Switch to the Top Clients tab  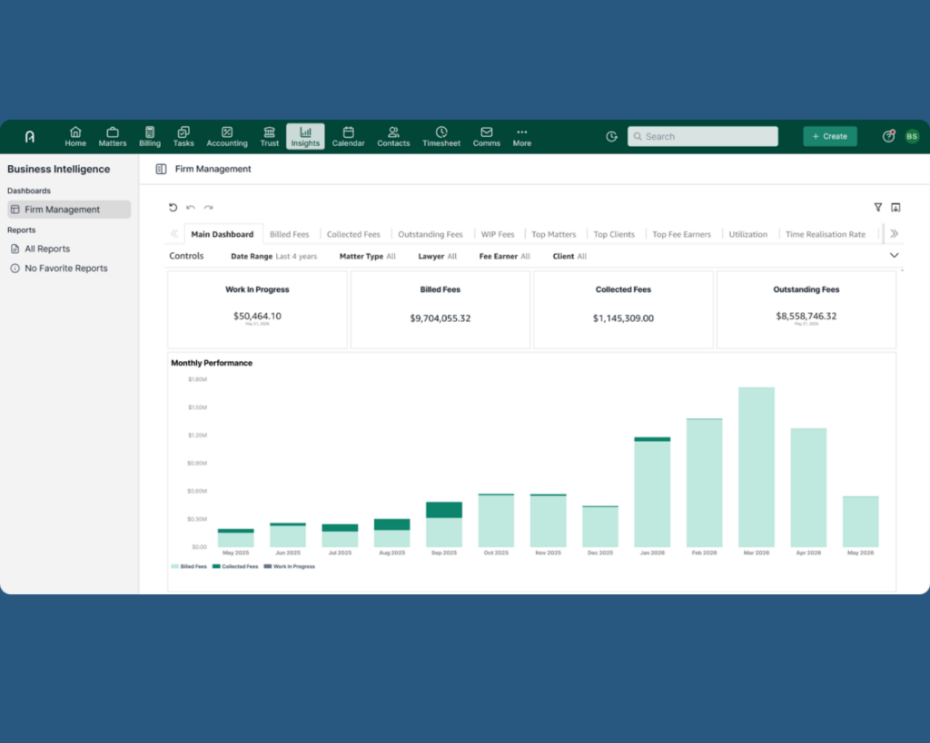coord(614,235)
